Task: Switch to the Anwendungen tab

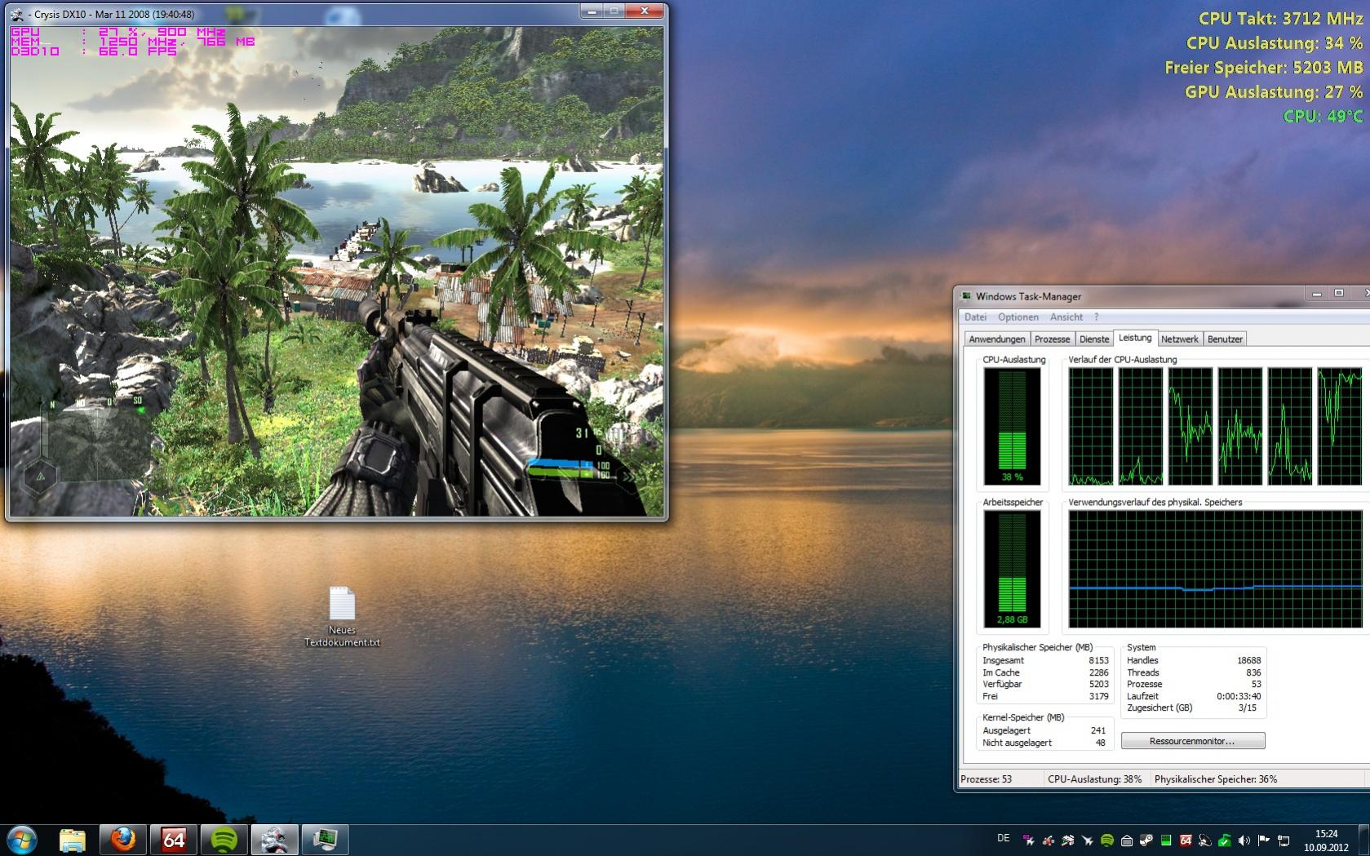Action: [x=997, y=339]
